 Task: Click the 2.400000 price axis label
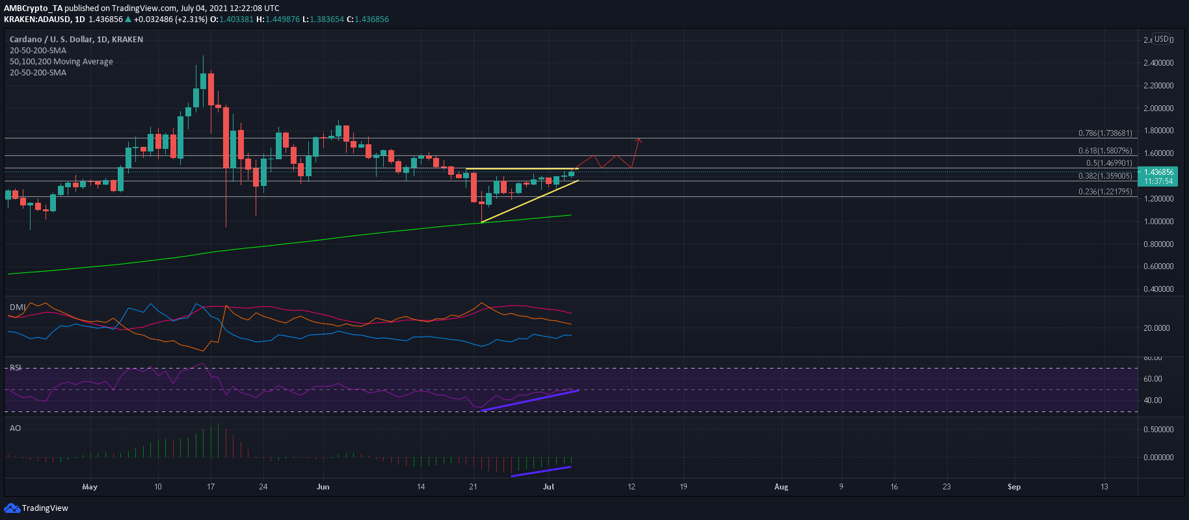(x=1158, y=63)
